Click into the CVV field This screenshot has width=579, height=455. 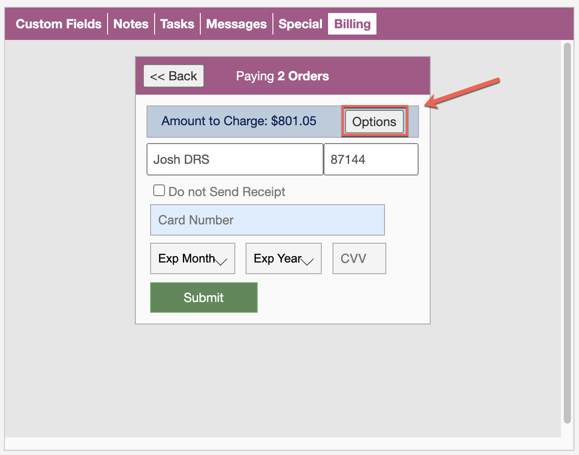click(x=359, y=258)
